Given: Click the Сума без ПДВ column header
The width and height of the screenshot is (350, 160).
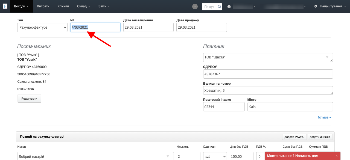Looking at the screenshot, I should (x=292, y=147).
